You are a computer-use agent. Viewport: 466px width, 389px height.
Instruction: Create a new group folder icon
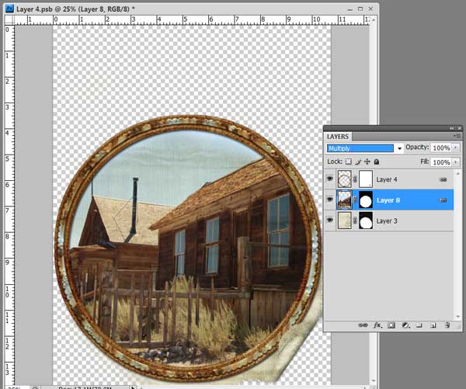[419, 325]
